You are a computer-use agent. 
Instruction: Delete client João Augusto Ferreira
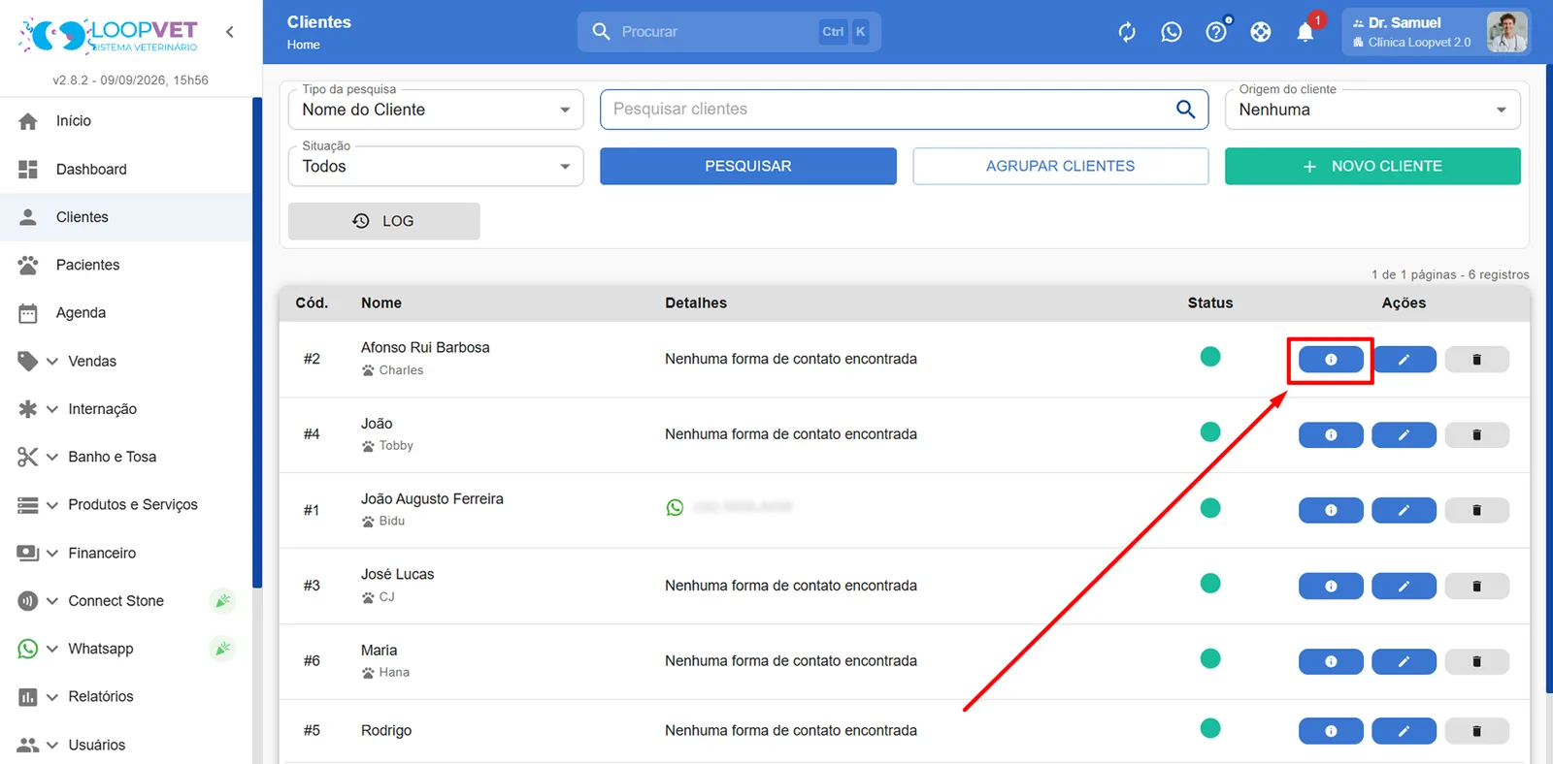point(1476,510)
